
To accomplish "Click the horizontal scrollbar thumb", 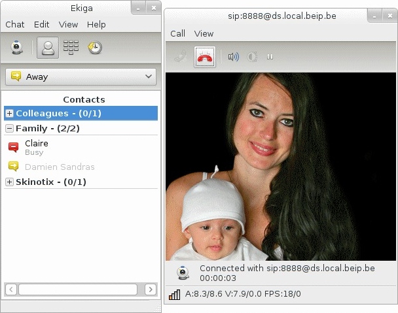I will [x=78, y=289].
